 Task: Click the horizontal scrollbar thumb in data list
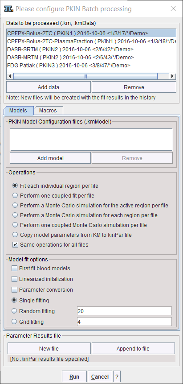tap(85, 76)
